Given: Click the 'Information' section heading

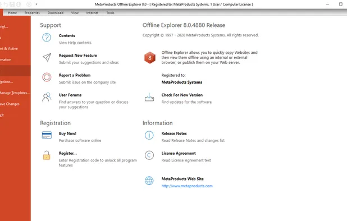Looking at the screenshot, I should click(158, 123).
